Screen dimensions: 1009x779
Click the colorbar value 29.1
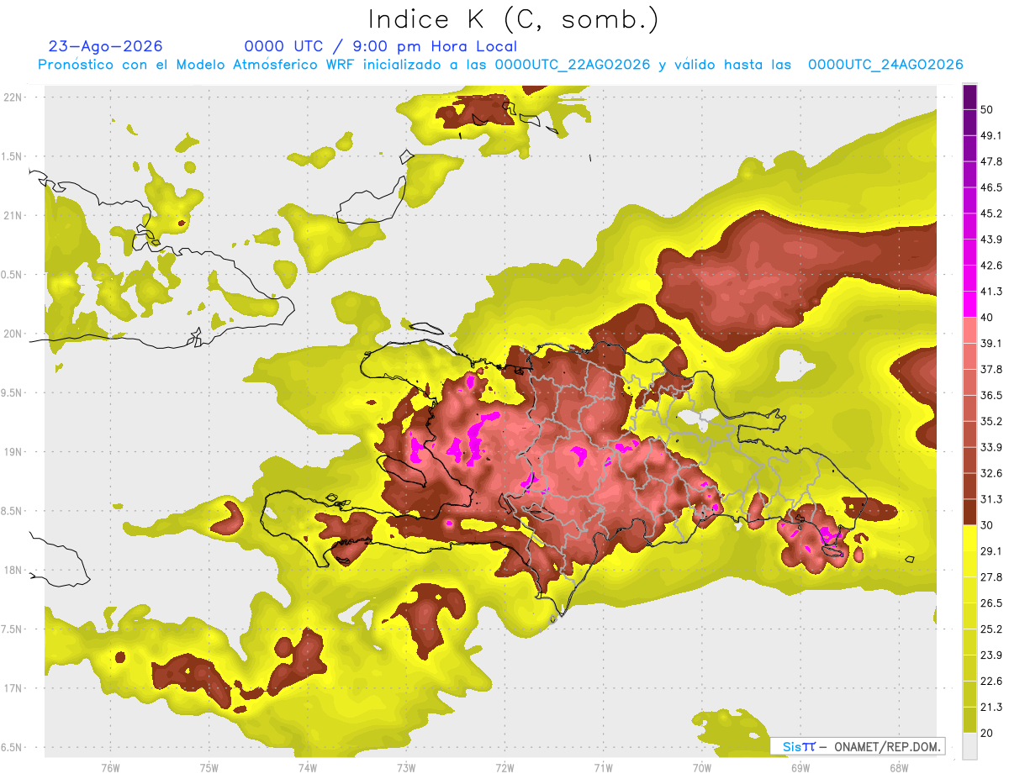(991, 551)
